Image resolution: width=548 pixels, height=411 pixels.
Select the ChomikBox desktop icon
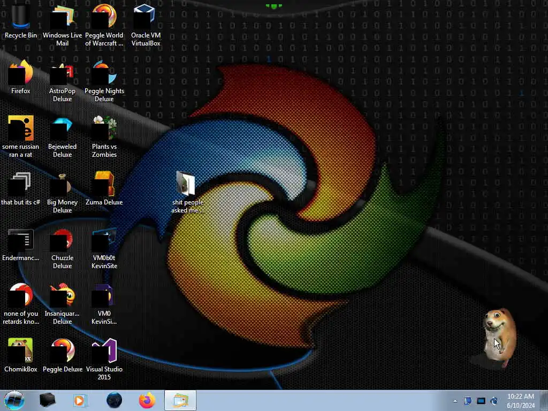click(x=21, y=356)
